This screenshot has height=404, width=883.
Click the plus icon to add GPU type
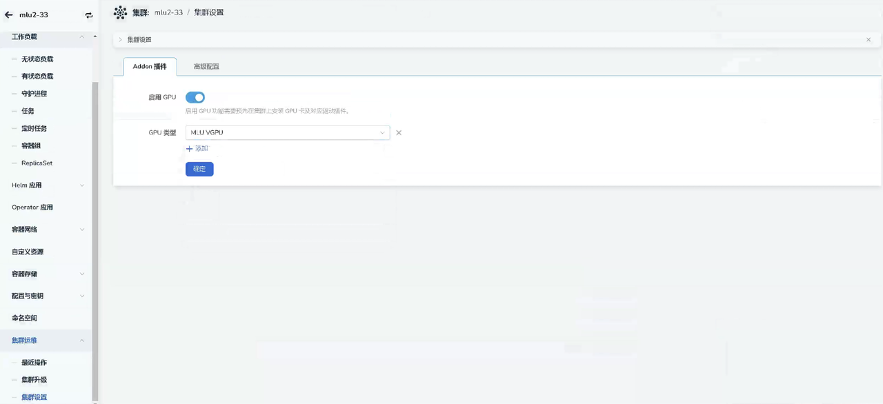tap(190, 149)
